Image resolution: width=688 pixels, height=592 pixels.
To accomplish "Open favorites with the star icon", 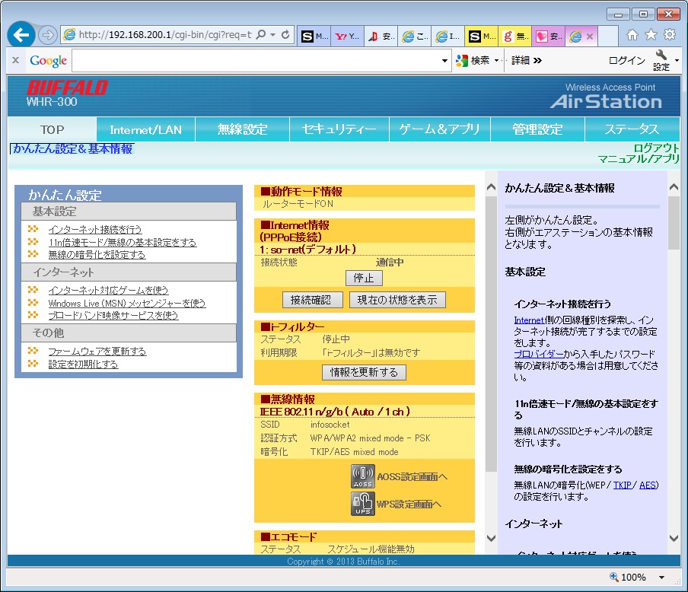I will (x=651, y=35).
